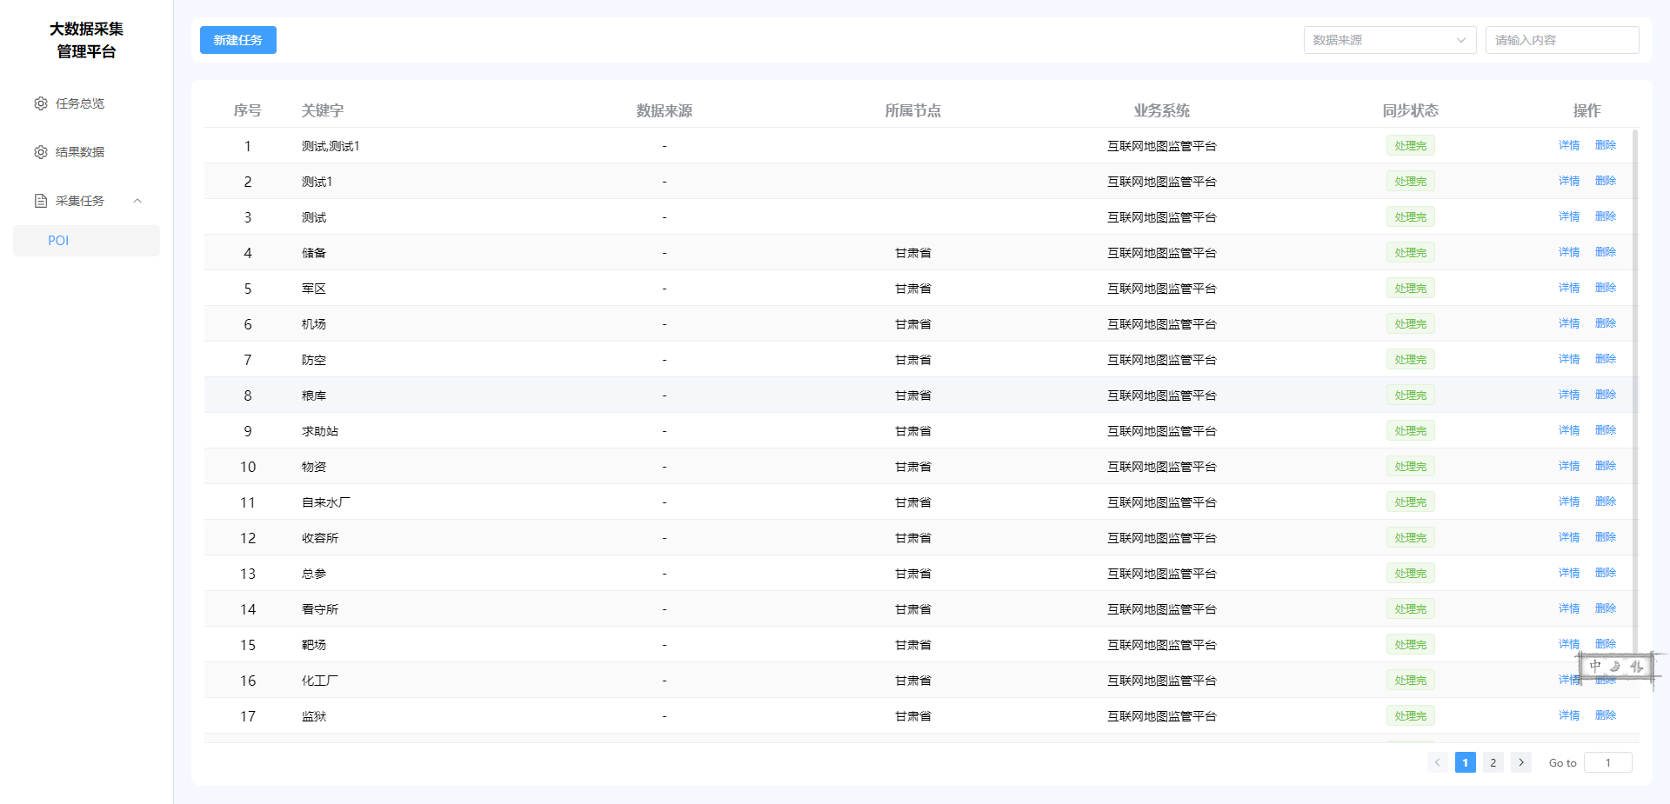Open 详情 for 机场 row
Viewport: 1670px width, 804px height.
[1569, 323]
